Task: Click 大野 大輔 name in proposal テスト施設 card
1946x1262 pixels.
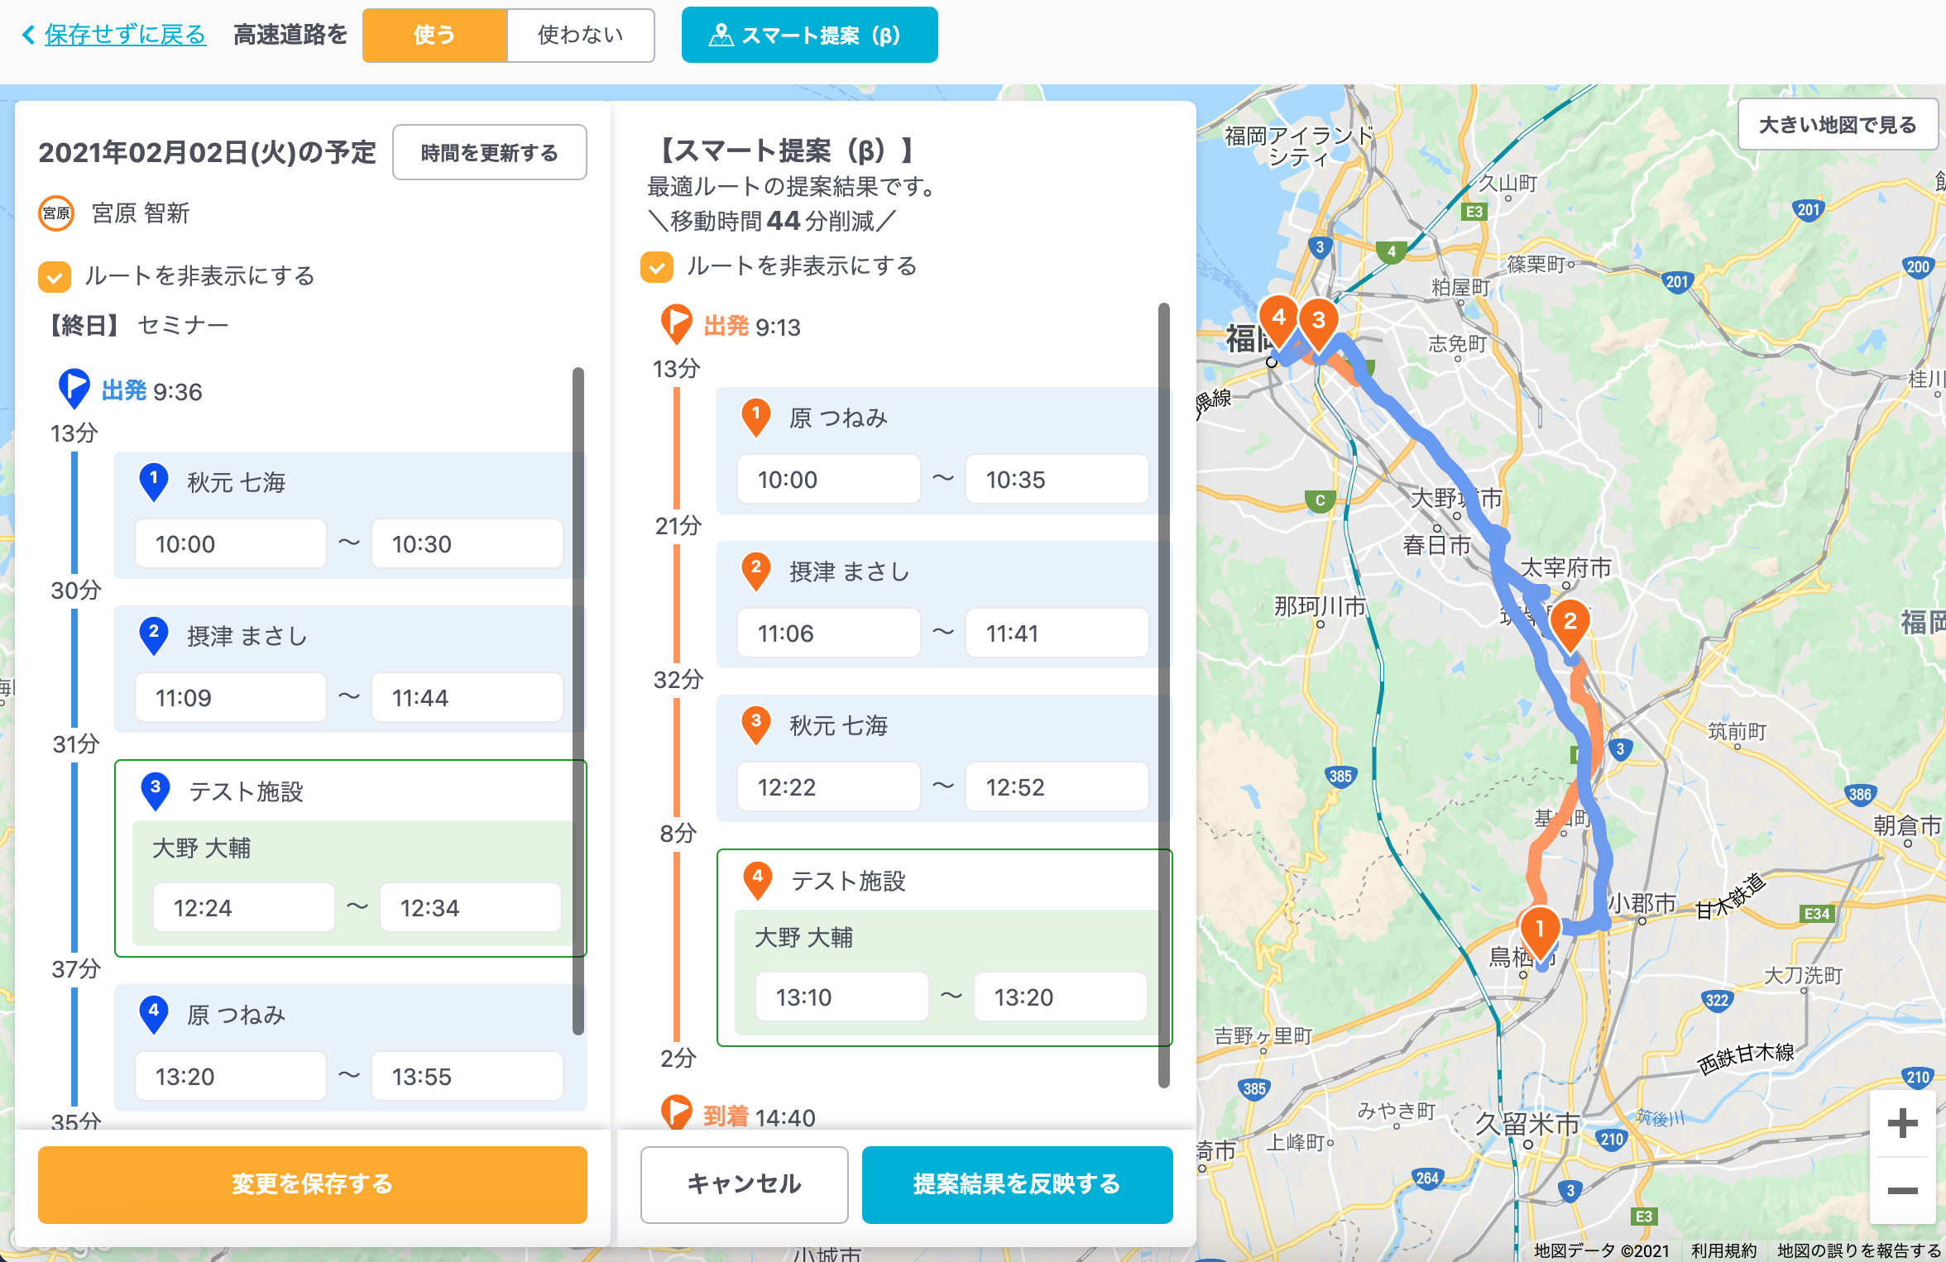Action: [x=803, y=938]
